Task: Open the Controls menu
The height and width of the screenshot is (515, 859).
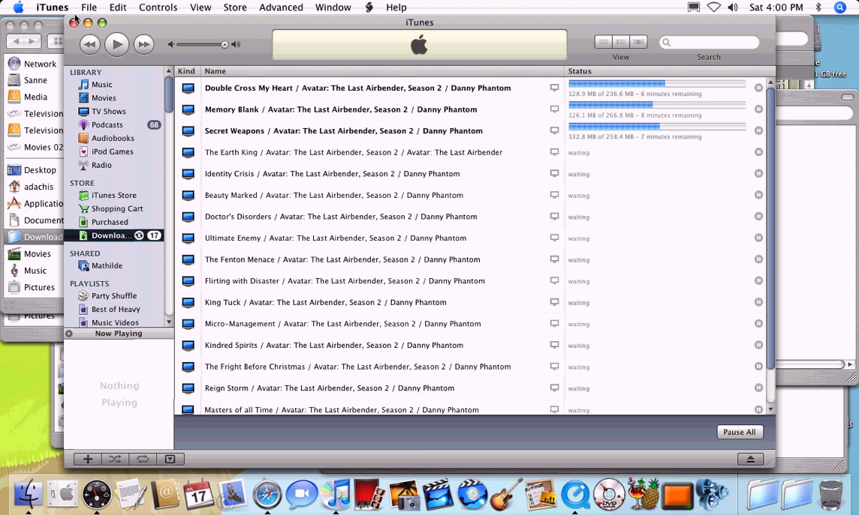Action: 158,7
